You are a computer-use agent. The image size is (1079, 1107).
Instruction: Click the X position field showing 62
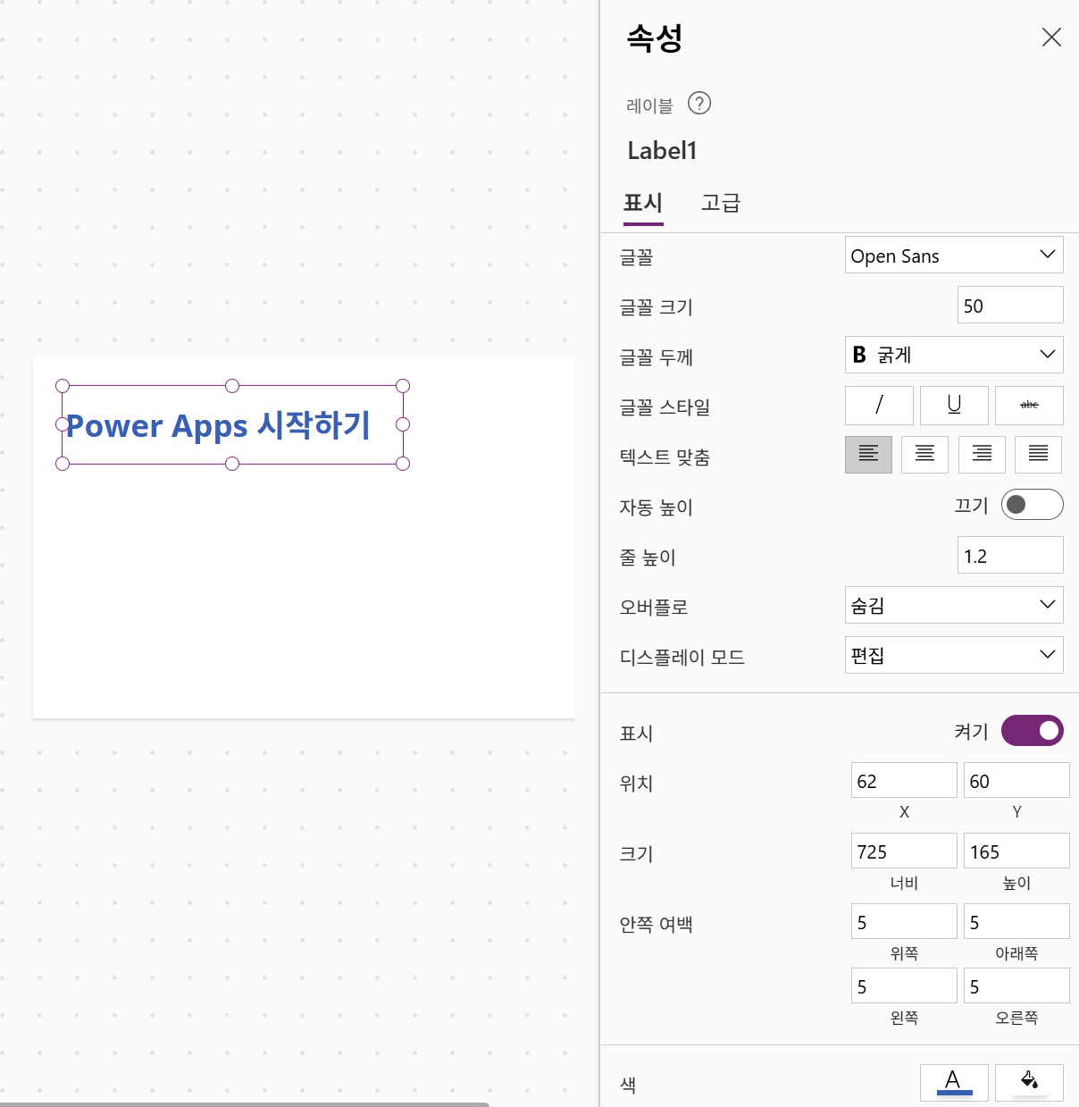904,781
